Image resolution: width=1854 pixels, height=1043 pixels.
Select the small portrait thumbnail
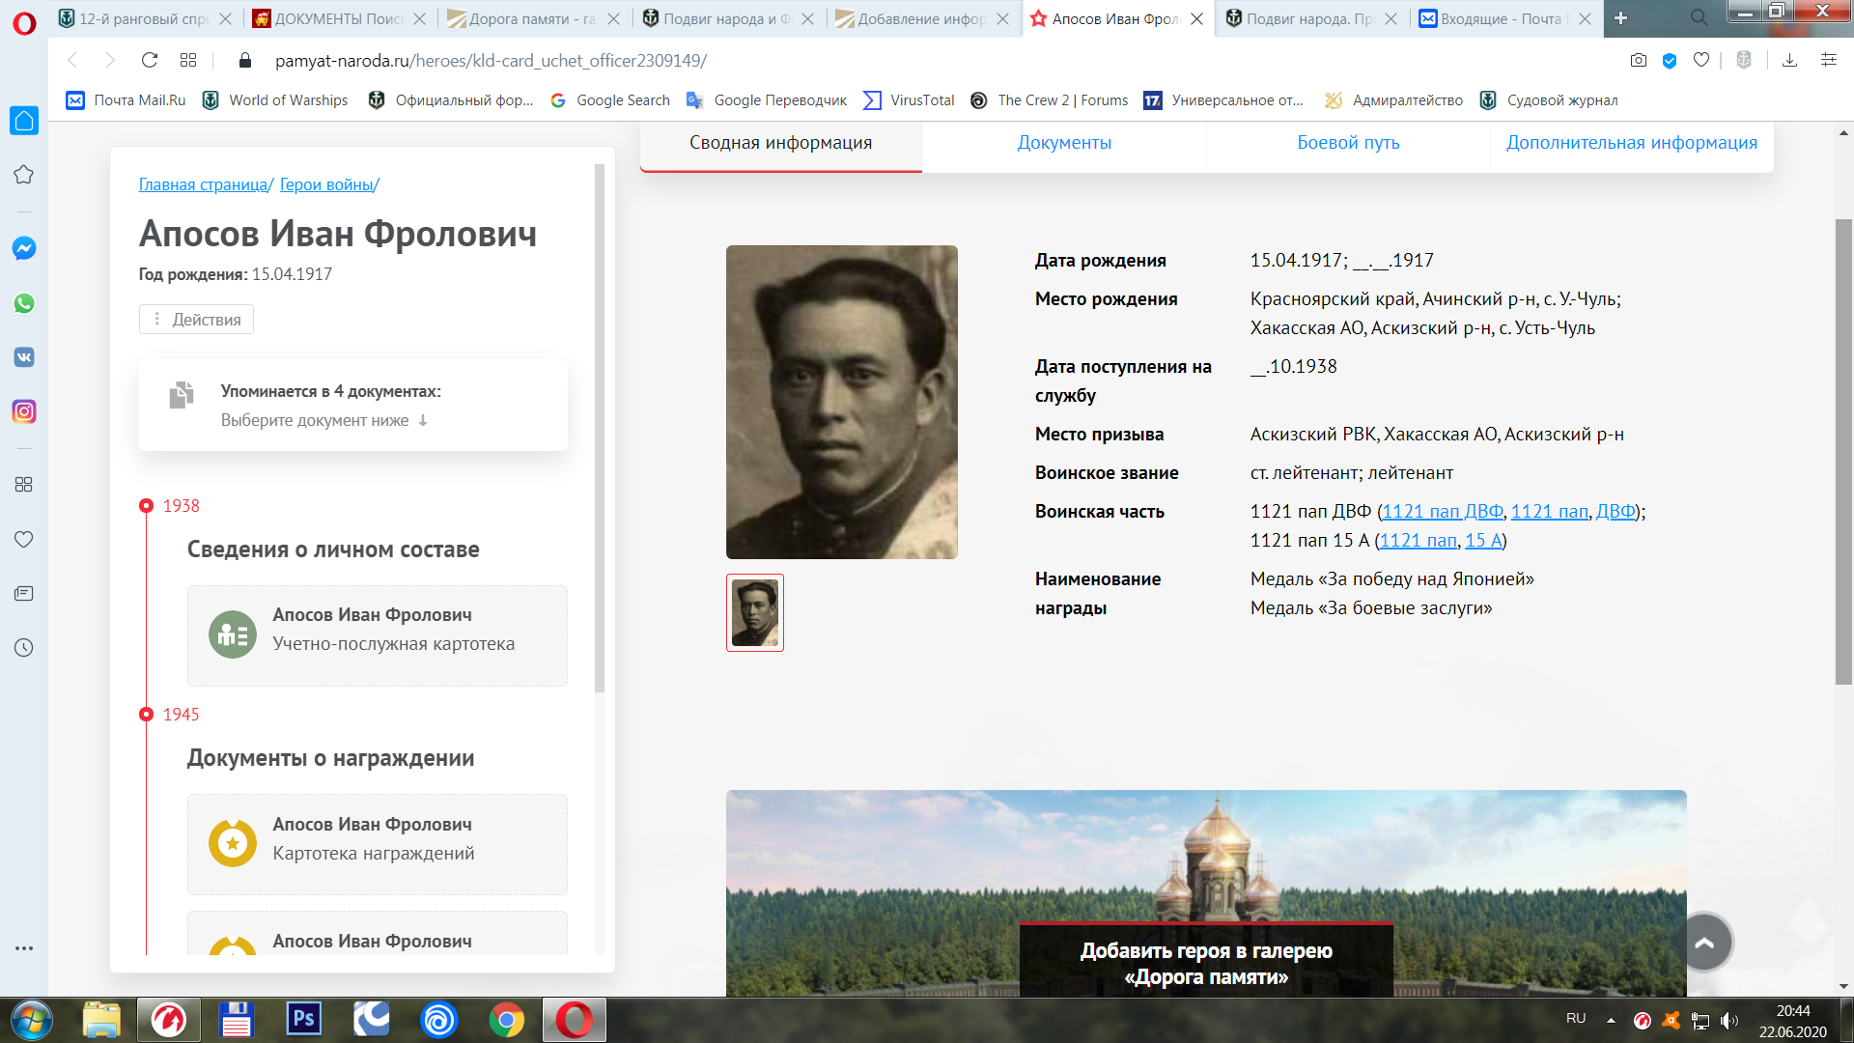tap(755, 613)
